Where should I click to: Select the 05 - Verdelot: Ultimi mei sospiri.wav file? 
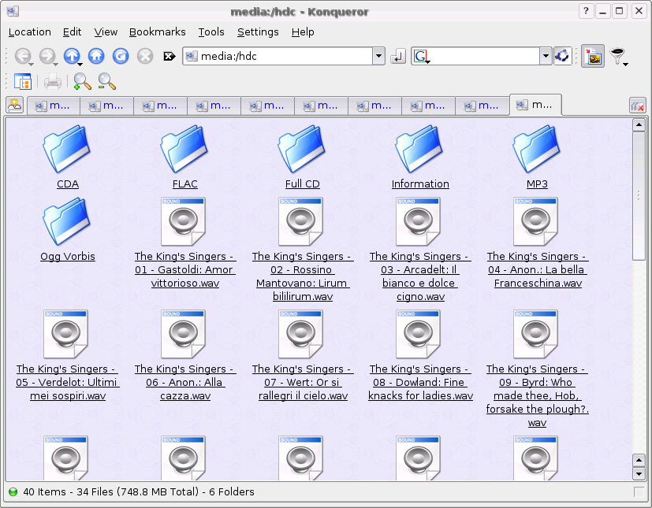68,355
